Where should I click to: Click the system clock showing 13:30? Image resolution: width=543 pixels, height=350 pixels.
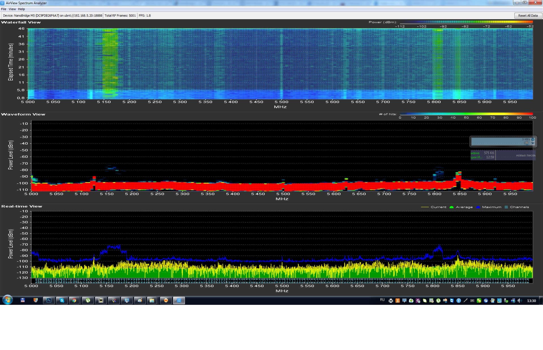pyautogui.click(x=531, y=301)
